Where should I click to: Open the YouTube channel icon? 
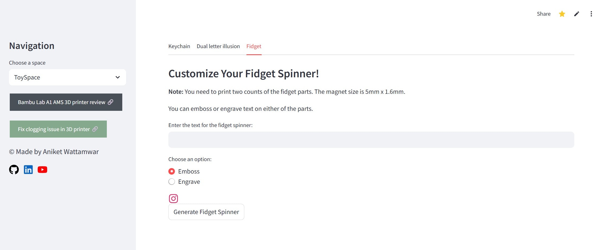(42, 169)
